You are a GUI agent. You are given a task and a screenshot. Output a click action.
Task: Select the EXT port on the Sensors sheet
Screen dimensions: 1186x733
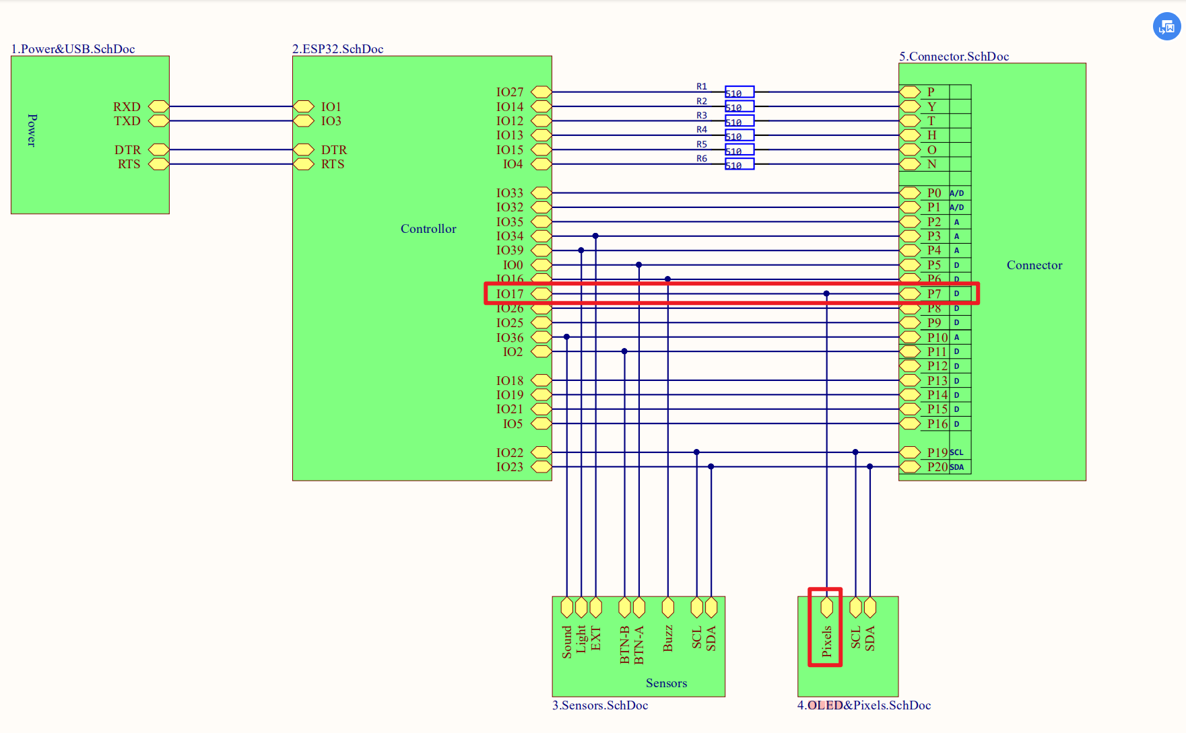(x=595, y=607)
